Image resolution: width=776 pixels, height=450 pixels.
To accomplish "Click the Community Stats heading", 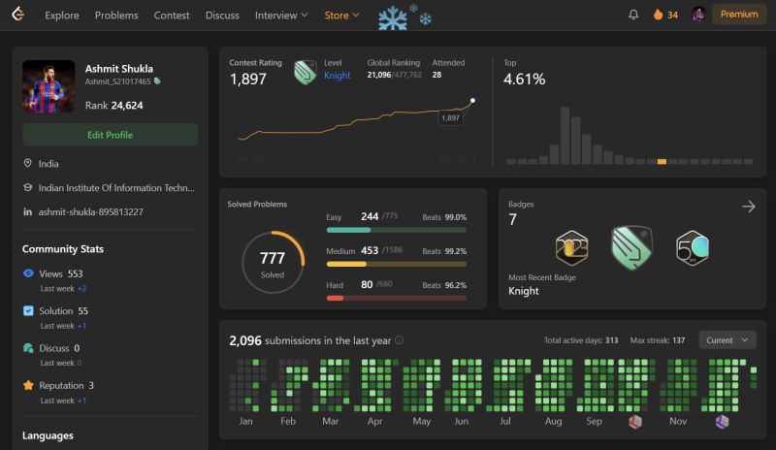I will pos(63,249).
